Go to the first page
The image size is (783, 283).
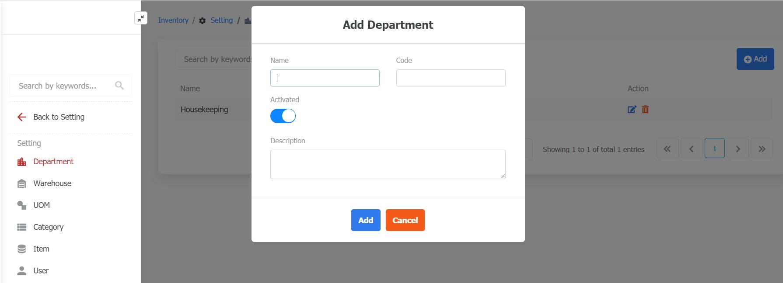(667, 149)
